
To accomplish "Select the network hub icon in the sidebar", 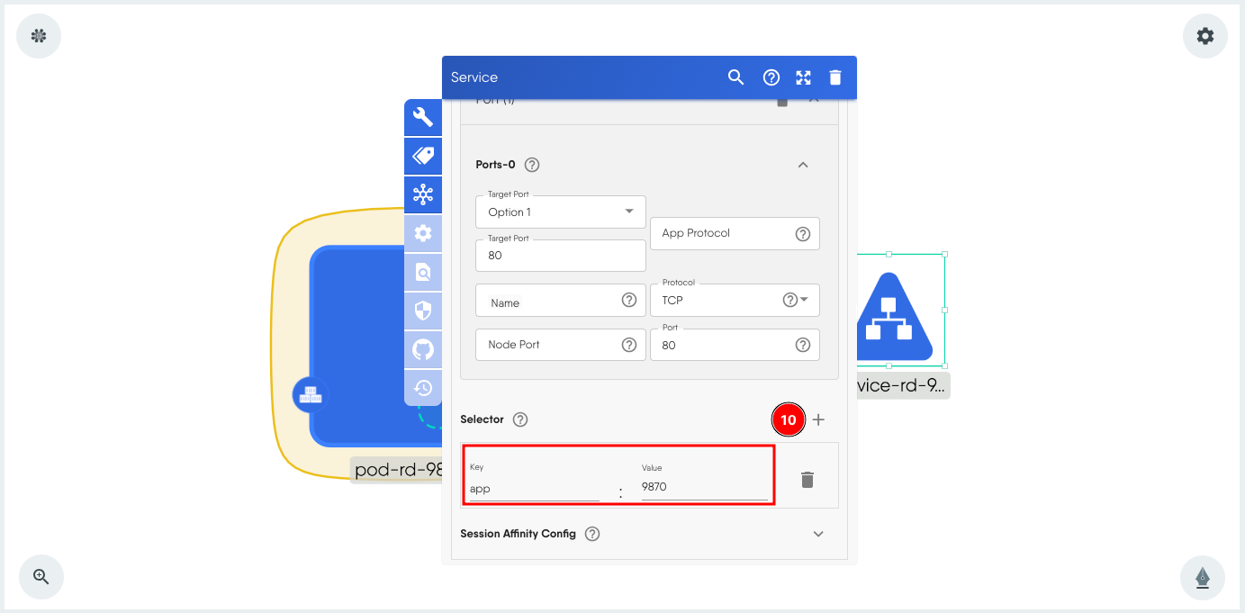I will pos(423,194).
